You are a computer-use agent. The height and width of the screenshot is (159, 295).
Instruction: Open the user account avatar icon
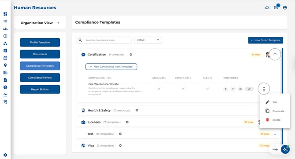coord(285,7)
